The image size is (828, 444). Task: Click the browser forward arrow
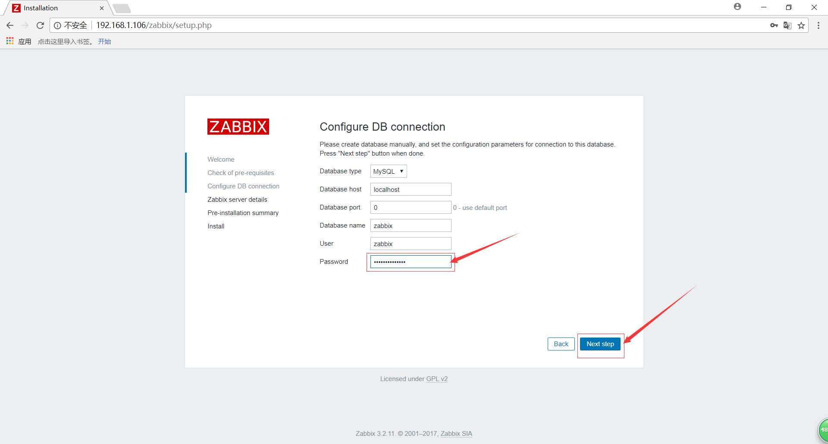click(x=25, y=25)
